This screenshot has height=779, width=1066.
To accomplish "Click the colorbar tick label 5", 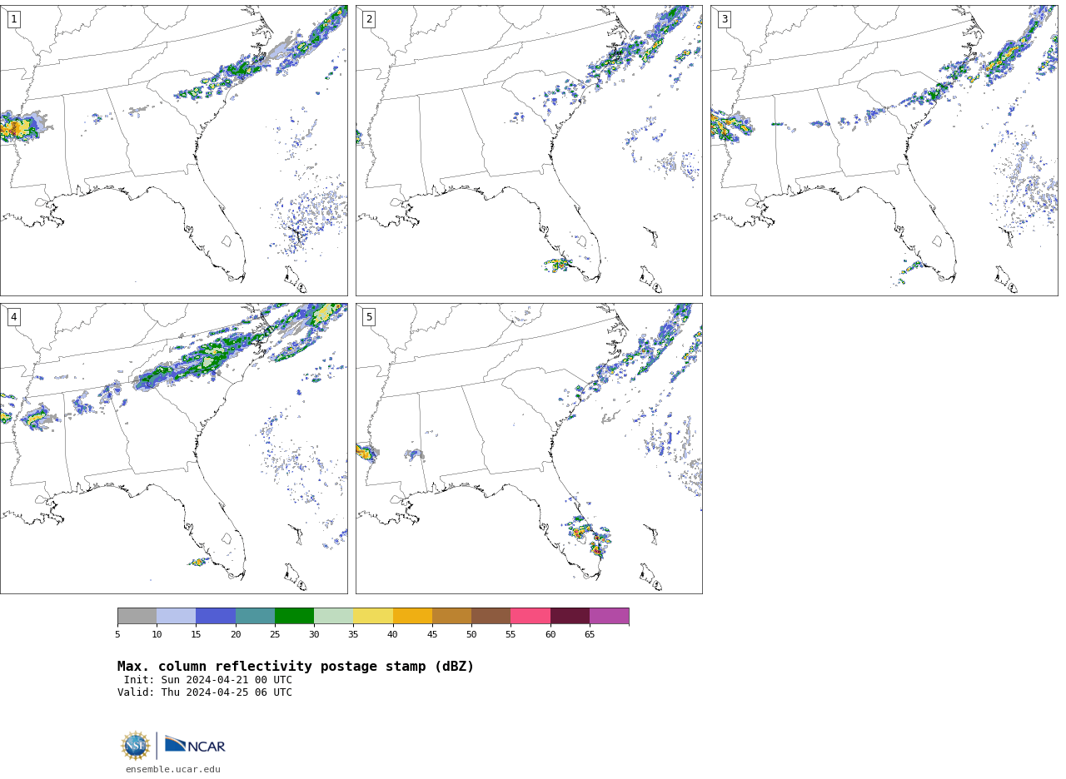I will (117, 635).
